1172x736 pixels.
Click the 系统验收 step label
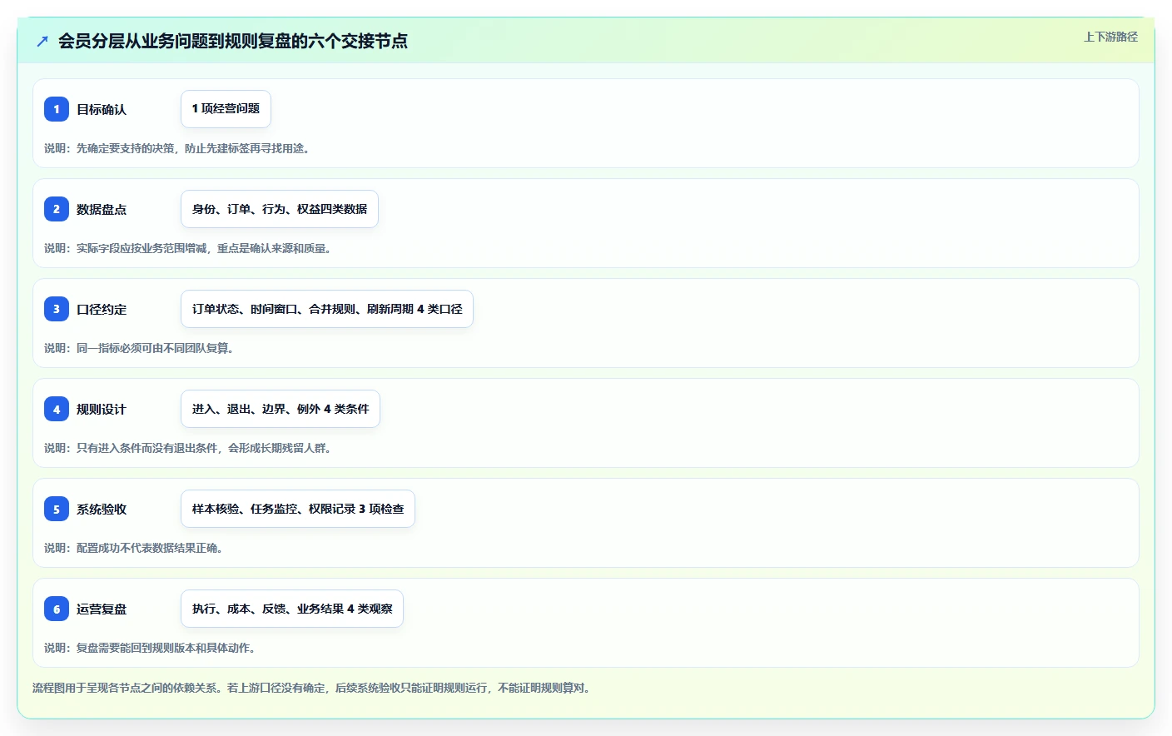[102, 509]
